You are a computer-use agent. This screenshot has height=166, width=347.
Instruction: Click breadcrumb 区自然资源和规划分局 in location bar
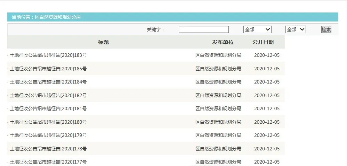[58, 17]
